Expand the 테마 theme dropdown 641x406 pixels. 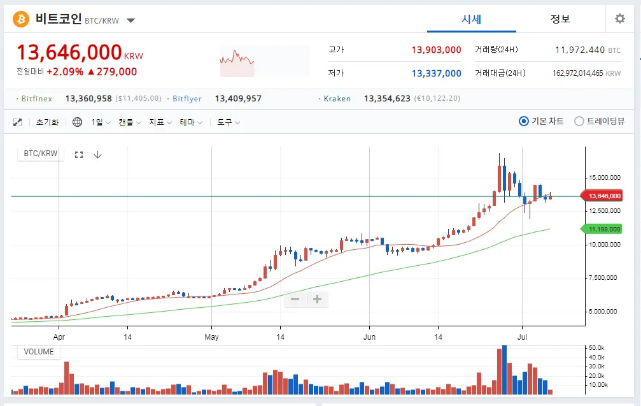tap(191, 122)
